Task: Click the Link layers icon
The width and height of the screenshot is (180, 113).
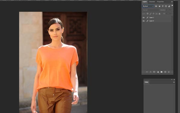Action: (x=147, y=72)
